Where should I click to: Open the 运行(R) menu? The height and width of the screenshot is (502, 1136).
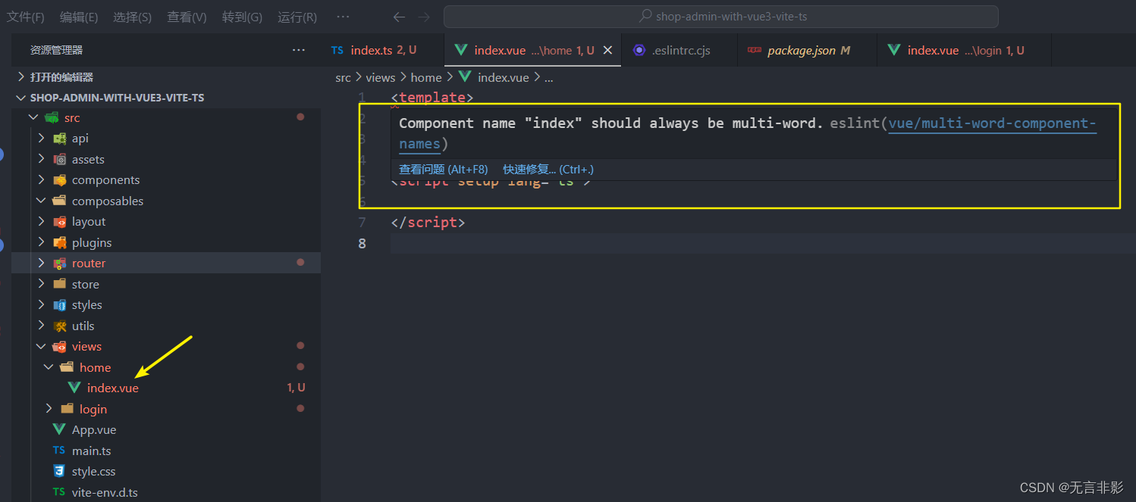297,17
